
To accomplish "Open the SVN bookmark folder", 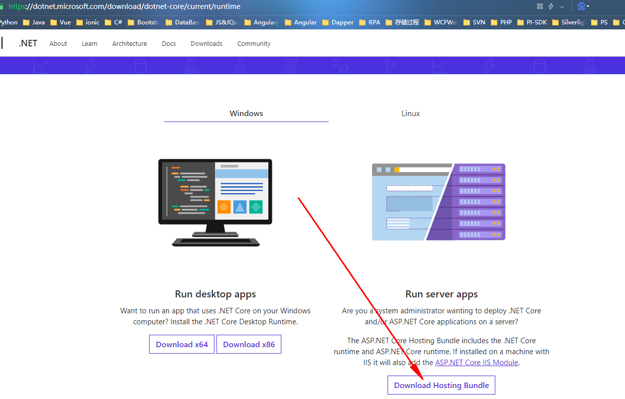I will tap(474, 22).
